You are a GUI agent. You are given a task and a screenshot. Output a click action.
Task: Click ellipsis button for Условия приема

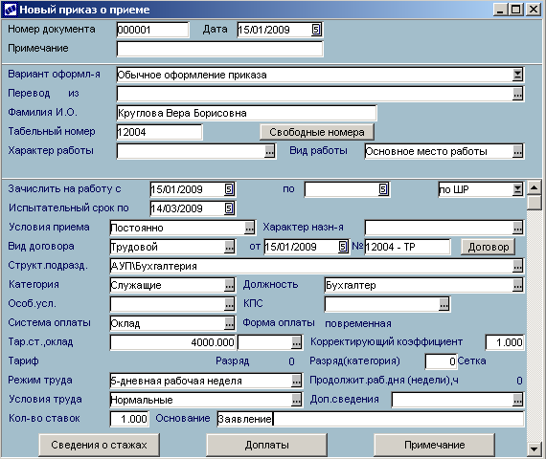(249, 228)
